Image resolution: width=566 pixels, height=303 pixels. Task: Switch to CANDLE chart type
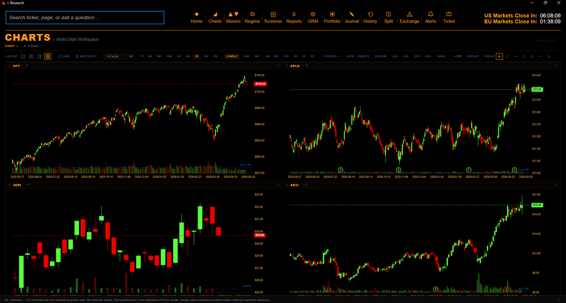tap(232, 56)
